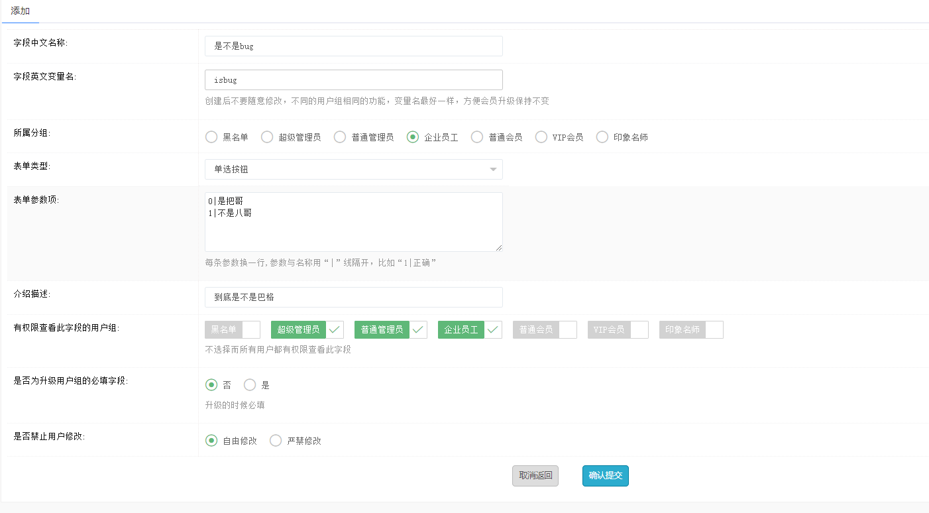This screenshot has height=513, width=929.
Task: Click the 介绍描述 input field
Action: (353, 298)
